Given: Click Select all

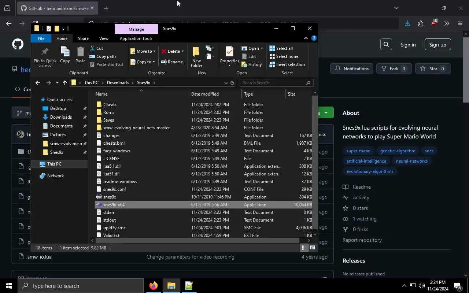Looking at the screenshot, I should [x=281, y=48].
